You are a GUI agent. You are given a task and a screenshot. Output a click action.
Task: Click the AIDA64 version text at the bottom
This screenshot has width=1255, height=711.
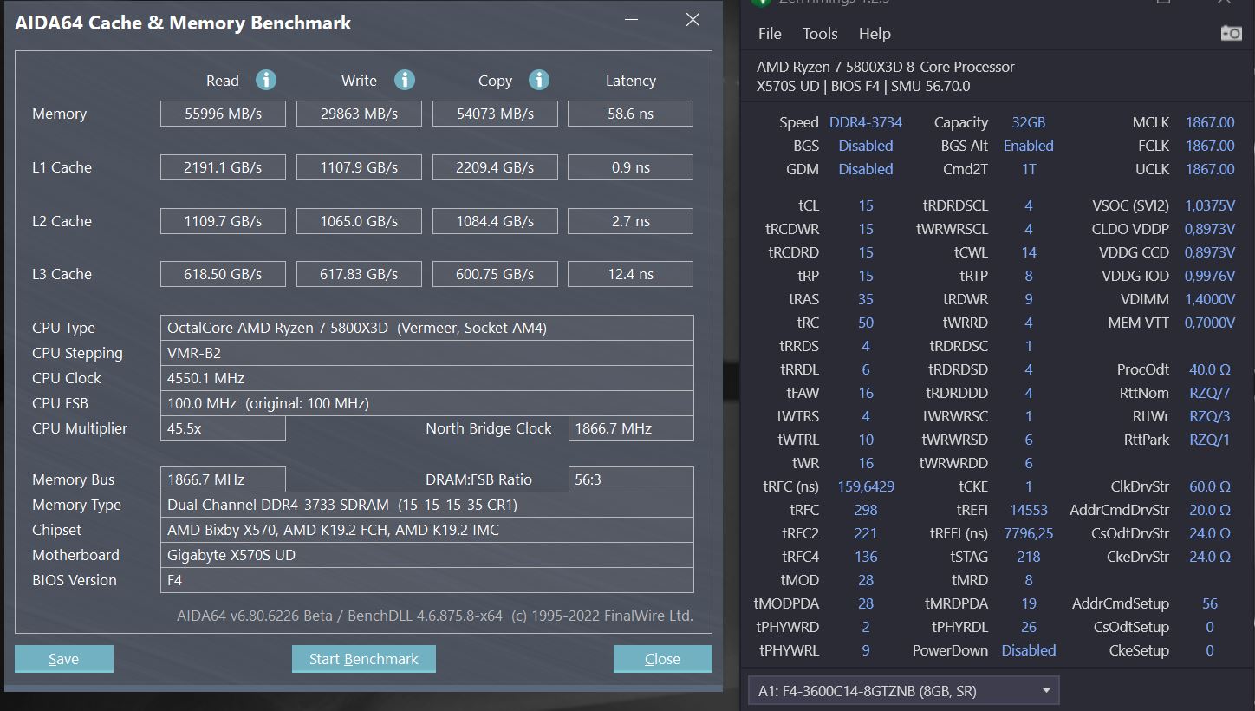(435, 616)
